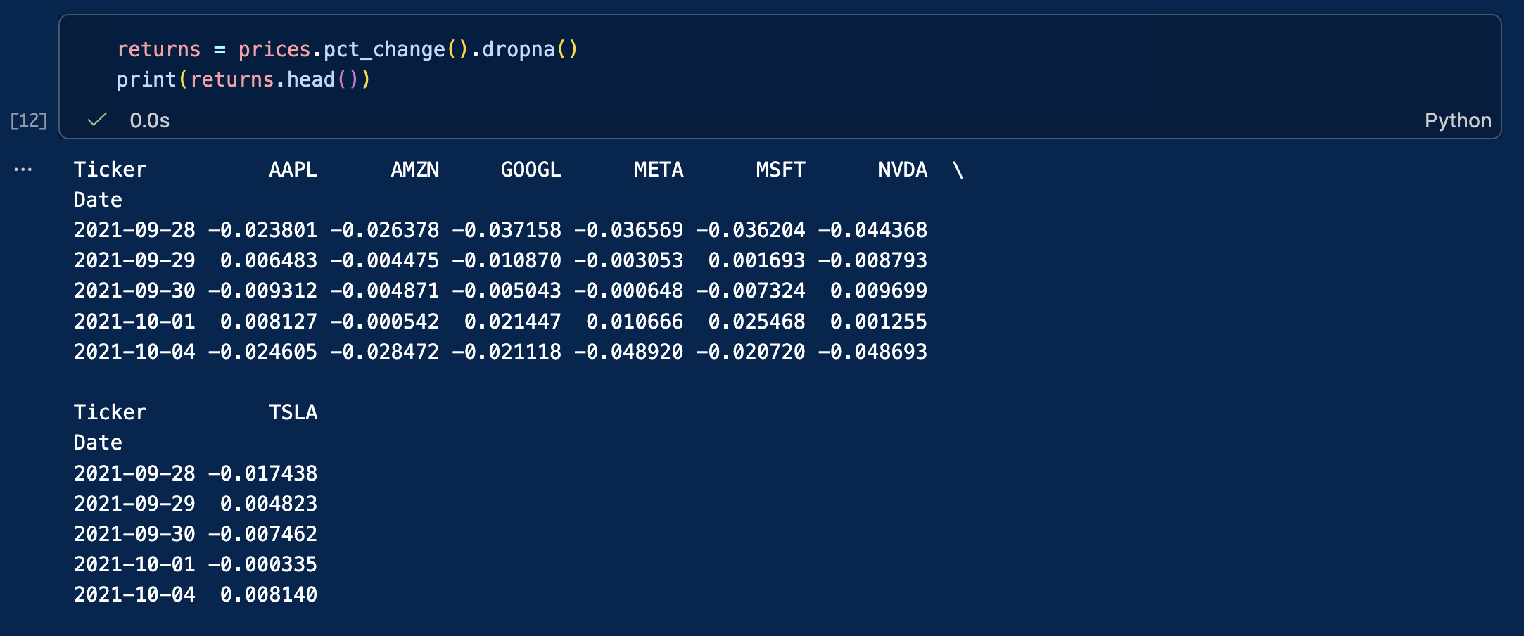Click the META value -0.048920
1524x636 pixels.
point(629,352)
